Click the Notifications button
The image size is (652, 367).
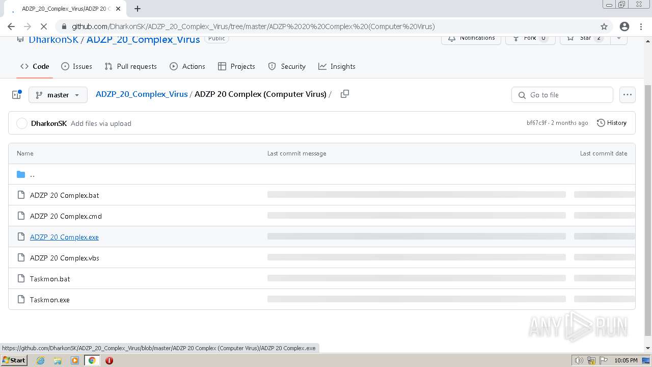coord(471,39)
